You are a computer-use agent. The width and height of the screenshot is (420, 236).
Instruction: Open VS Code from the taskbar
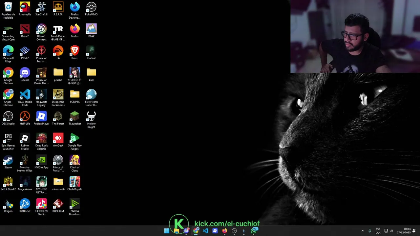tap(205, 231)
